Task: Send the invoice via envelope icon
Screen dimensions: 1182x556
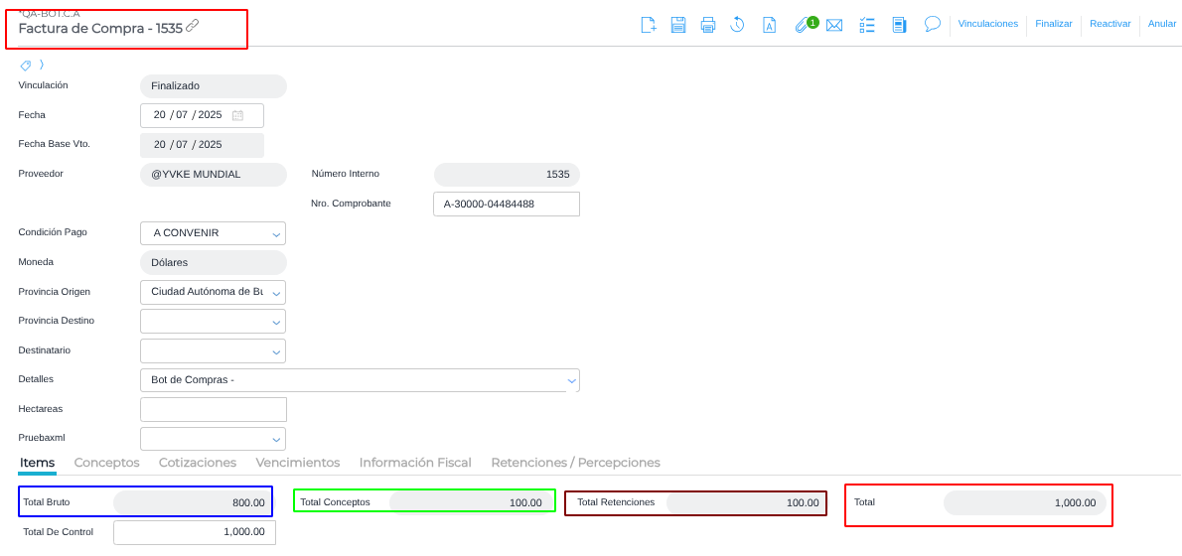Action: (x=834, y=25)
